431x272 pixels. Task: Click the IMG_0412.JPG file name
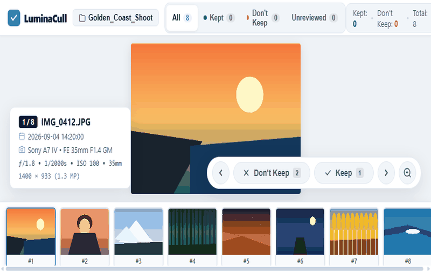pyautogui.click(x=66, y=122)
